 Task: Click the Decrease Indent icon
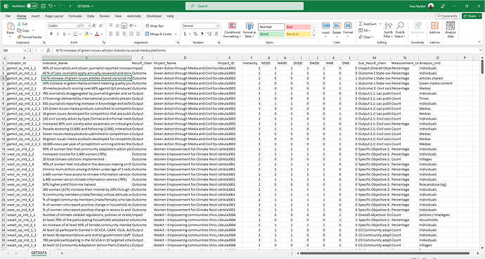click(x=131, y=34)
